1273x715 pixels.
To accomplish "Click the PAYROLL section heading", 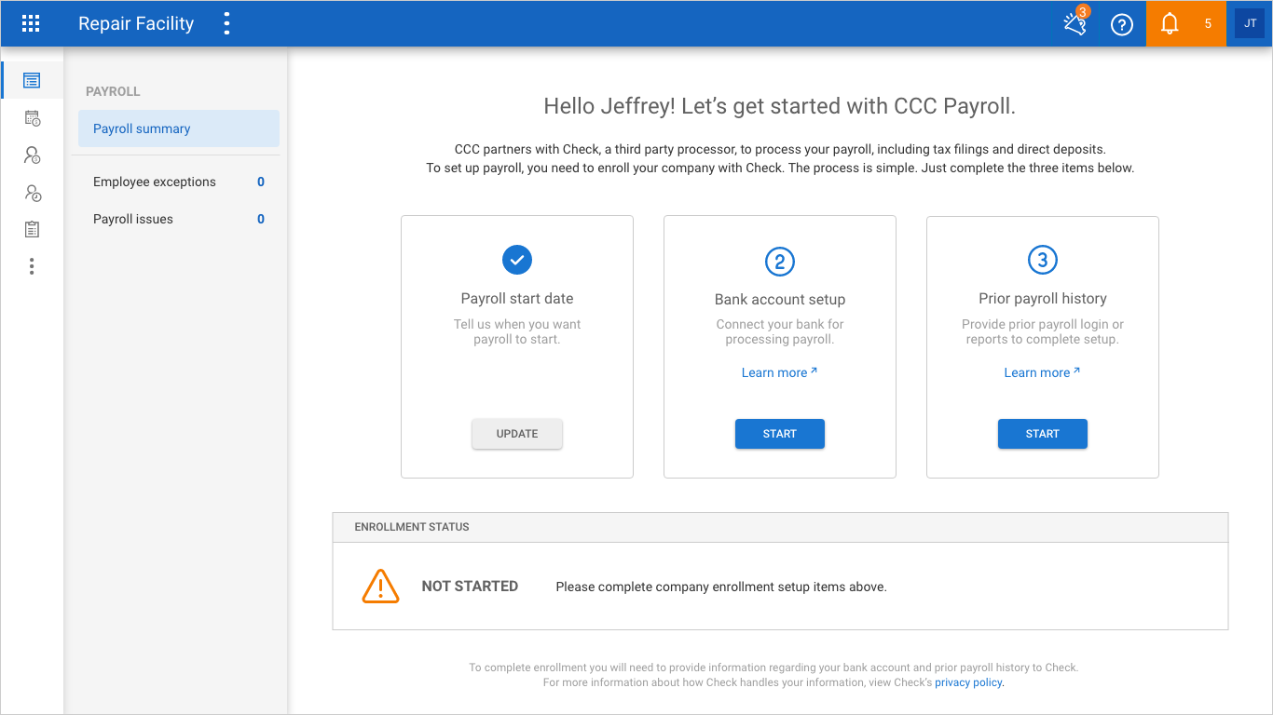I will coord(113,91).
